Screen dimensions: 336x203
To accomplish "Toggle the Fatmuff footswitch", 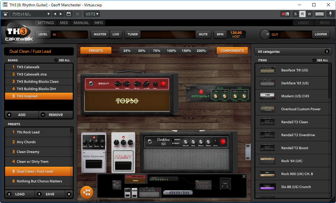I will [x=123, y=166].
